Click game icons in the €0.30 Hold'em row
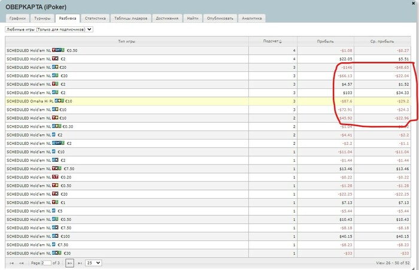The height and width of the screenshot is (270, 419). 57,126
